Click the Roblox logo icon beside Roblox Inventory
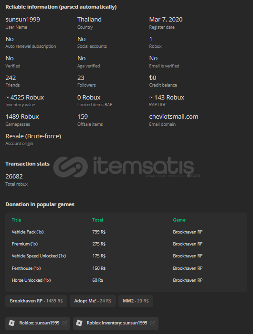The image size is (253, 334). click(79, 323)
